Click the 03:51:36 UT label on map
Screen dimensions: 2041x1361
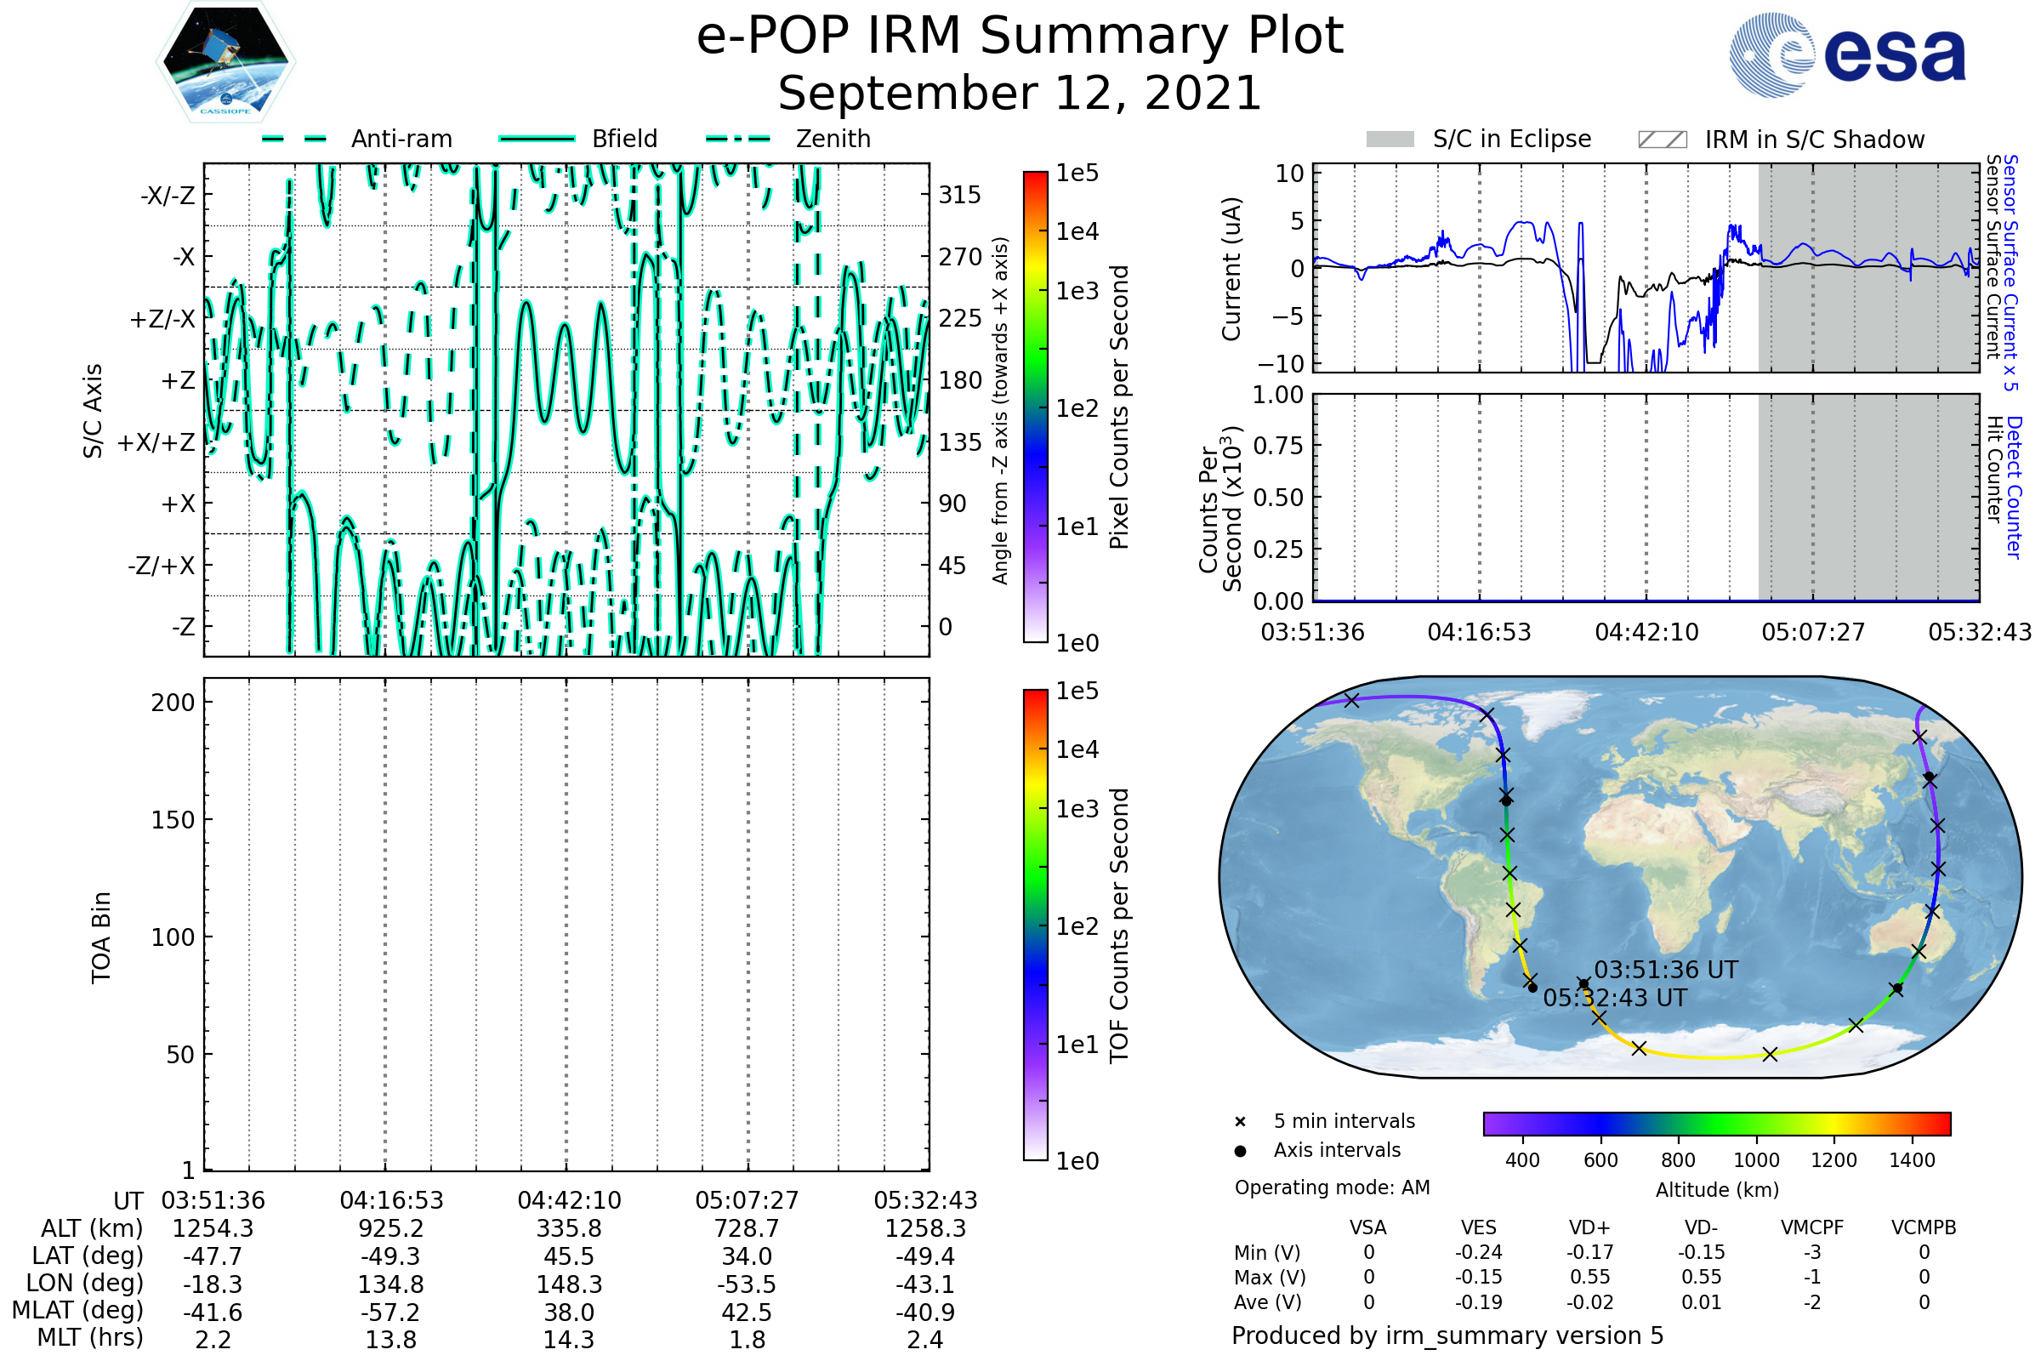tap(1666, 970)
